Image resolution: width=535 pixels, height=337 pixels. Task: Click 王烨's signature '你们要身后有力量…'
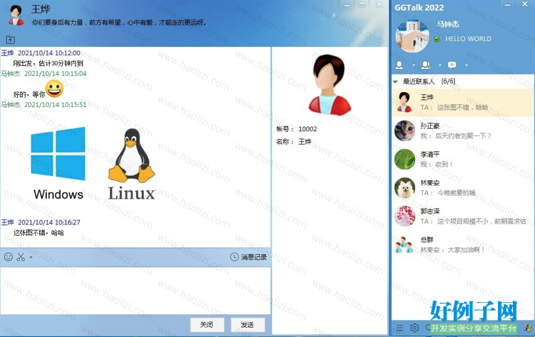(x=119, y=22)
